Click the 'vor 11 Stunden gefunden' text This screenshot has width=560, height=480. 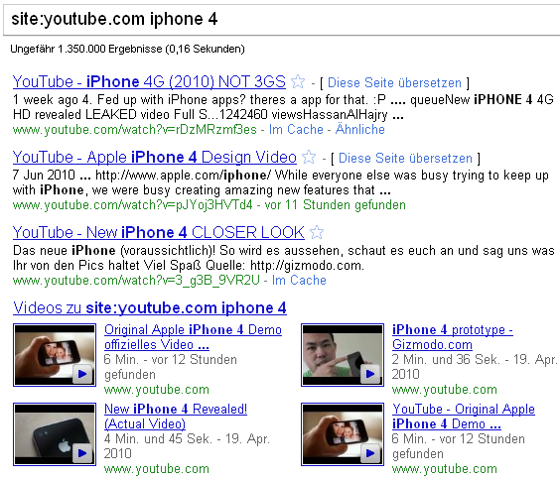pos(335,205)
